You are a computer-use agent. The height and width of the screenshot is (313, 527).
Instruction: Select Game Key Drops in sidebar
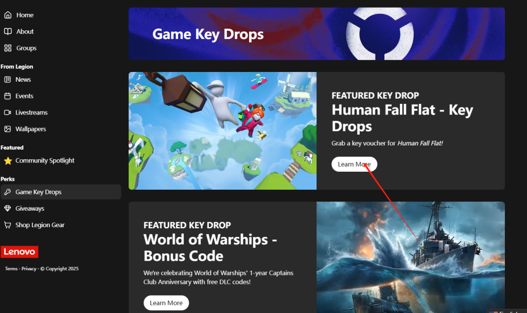(x=61, y=192)
